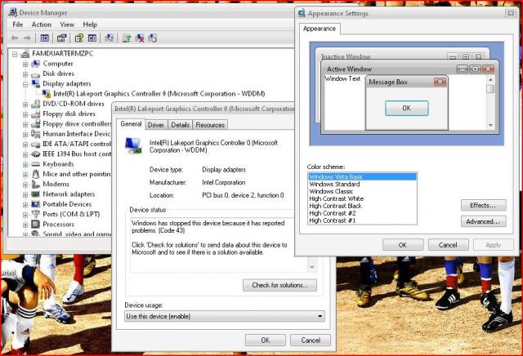This screenshot has height=356, width=523.
Task: Select the Portable Devices icon
Action: click(x=35, y=204)
